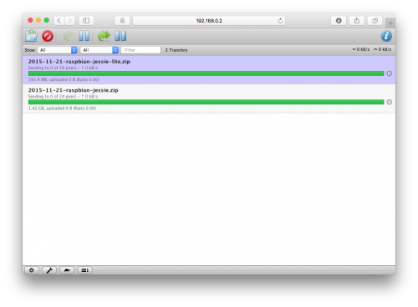Pause all torrents
The width and height of the screenshot is (418, 307).
(x=120, y=36)
